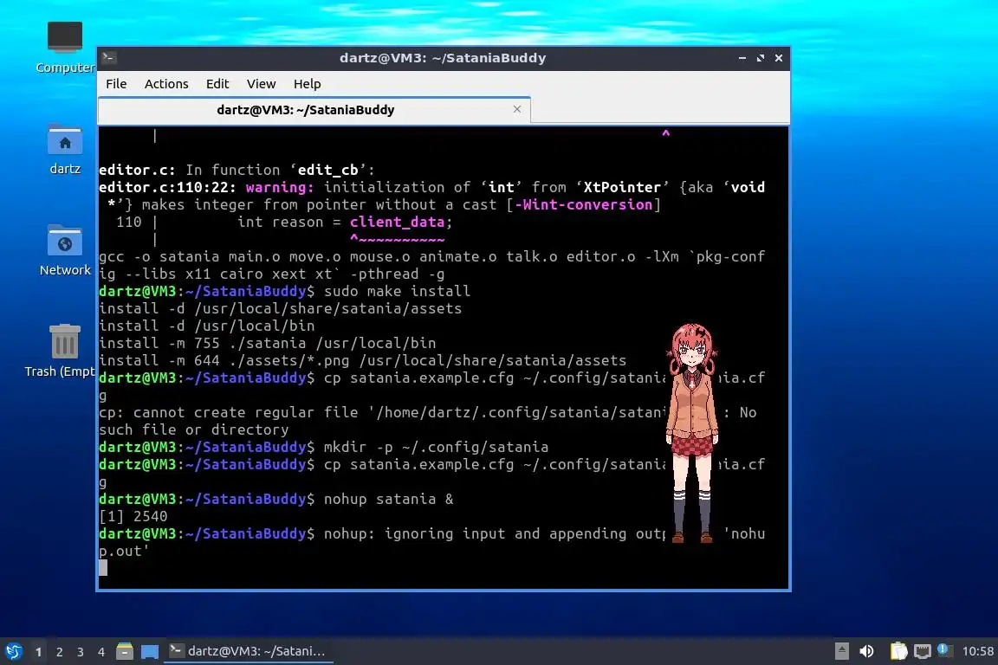Click the update notifier tray icon

pyautogui.click(x=944, y=649)
